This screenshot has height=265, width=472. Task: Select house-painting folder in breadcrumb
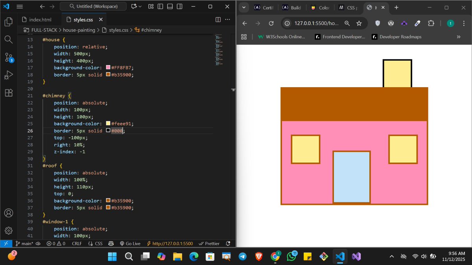point(79,30)
